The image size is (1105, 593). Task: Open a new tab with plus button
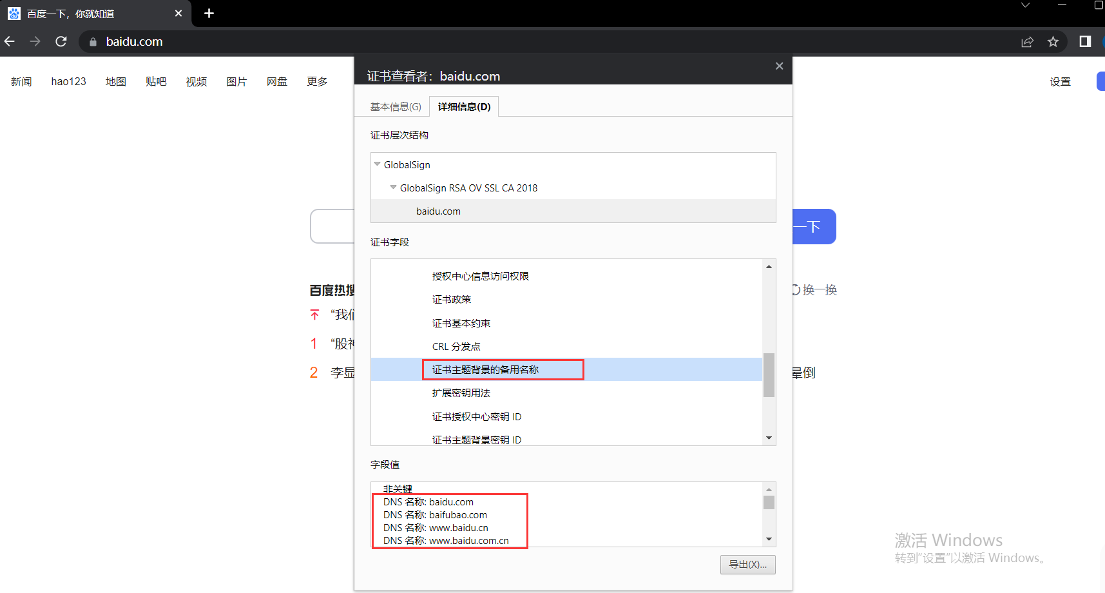tap(209, 14)
